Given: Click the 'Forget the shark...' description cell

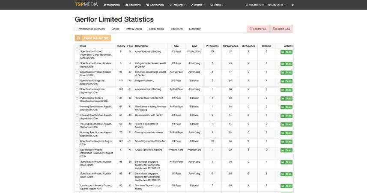Looking at the screenshot, I should (144, 81).
